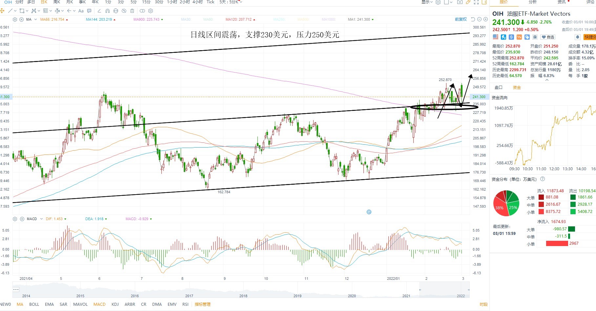This screenshot has height=311, width=596.
Task: Switch to the 盘口 order book tab
Action: point(499,87)
